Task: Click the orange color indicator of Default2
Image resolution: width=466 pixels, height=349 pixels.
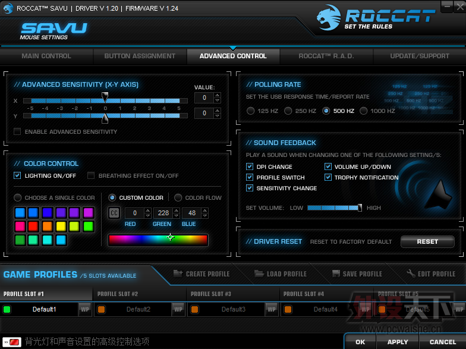Action: tap(101, 309)
